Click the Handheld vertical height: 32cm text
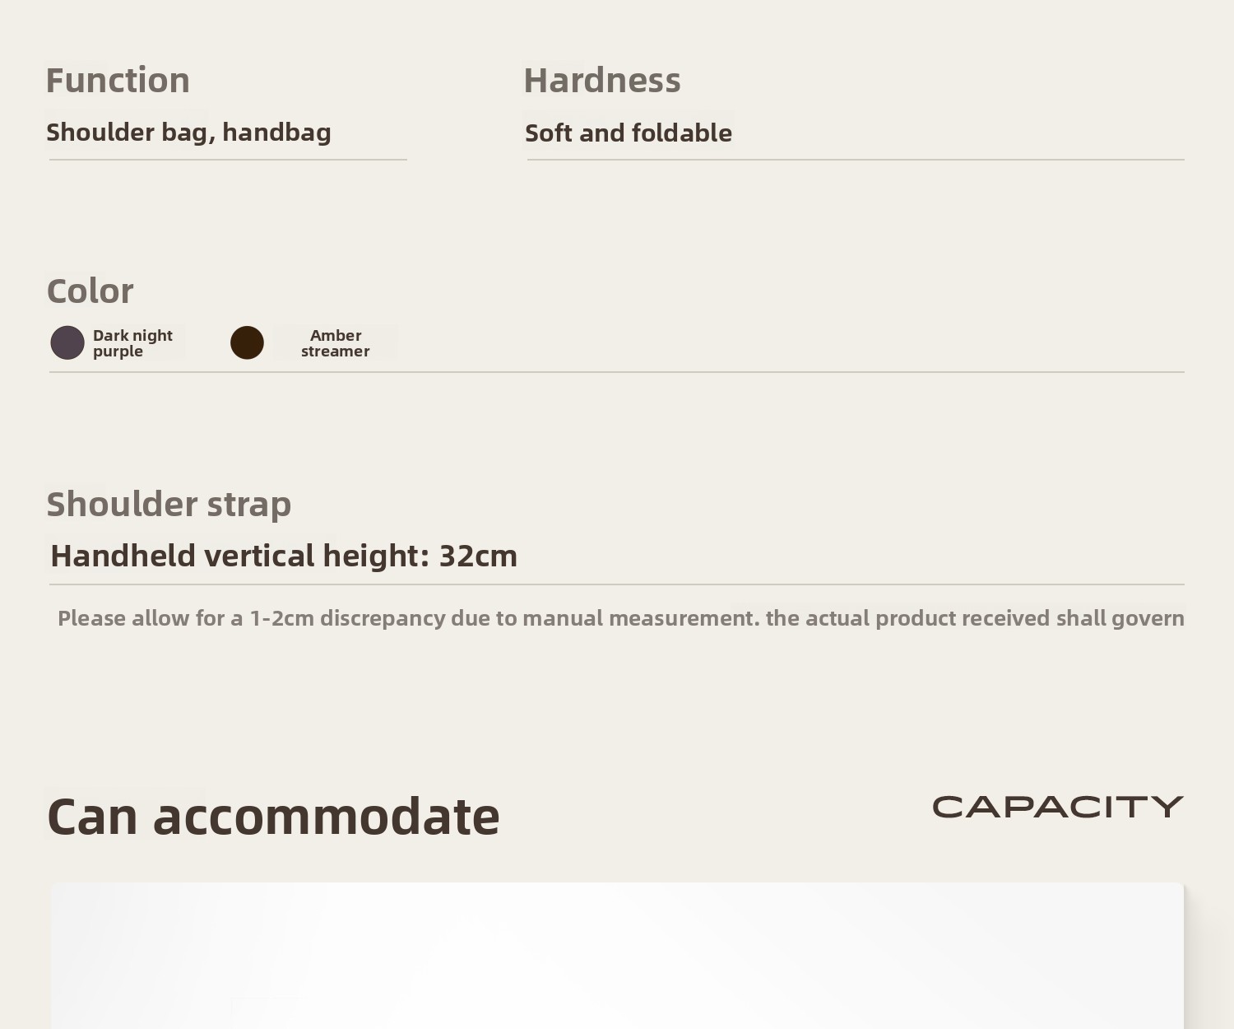Screen dimensions: 1234x1029 pos(284,556)
